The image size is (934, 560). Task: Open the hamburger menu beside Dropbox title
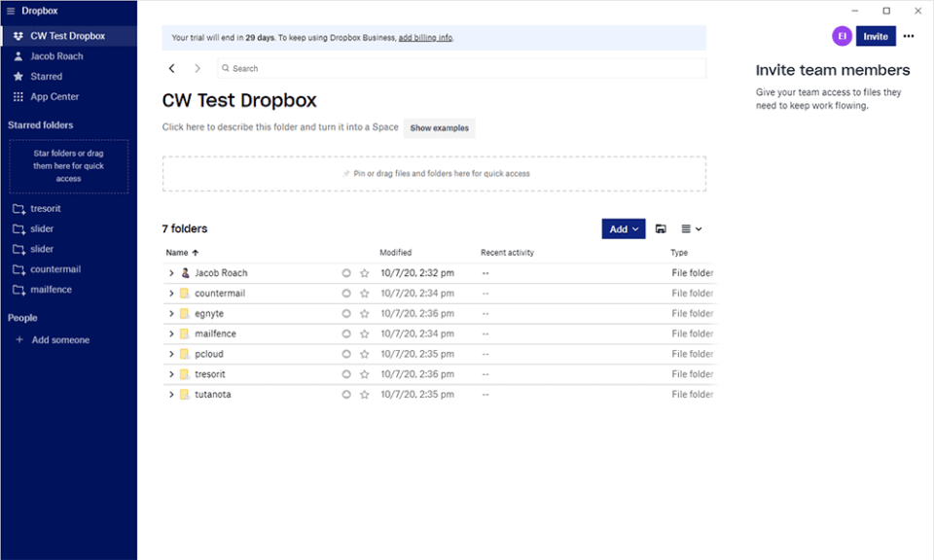(11, 11)
